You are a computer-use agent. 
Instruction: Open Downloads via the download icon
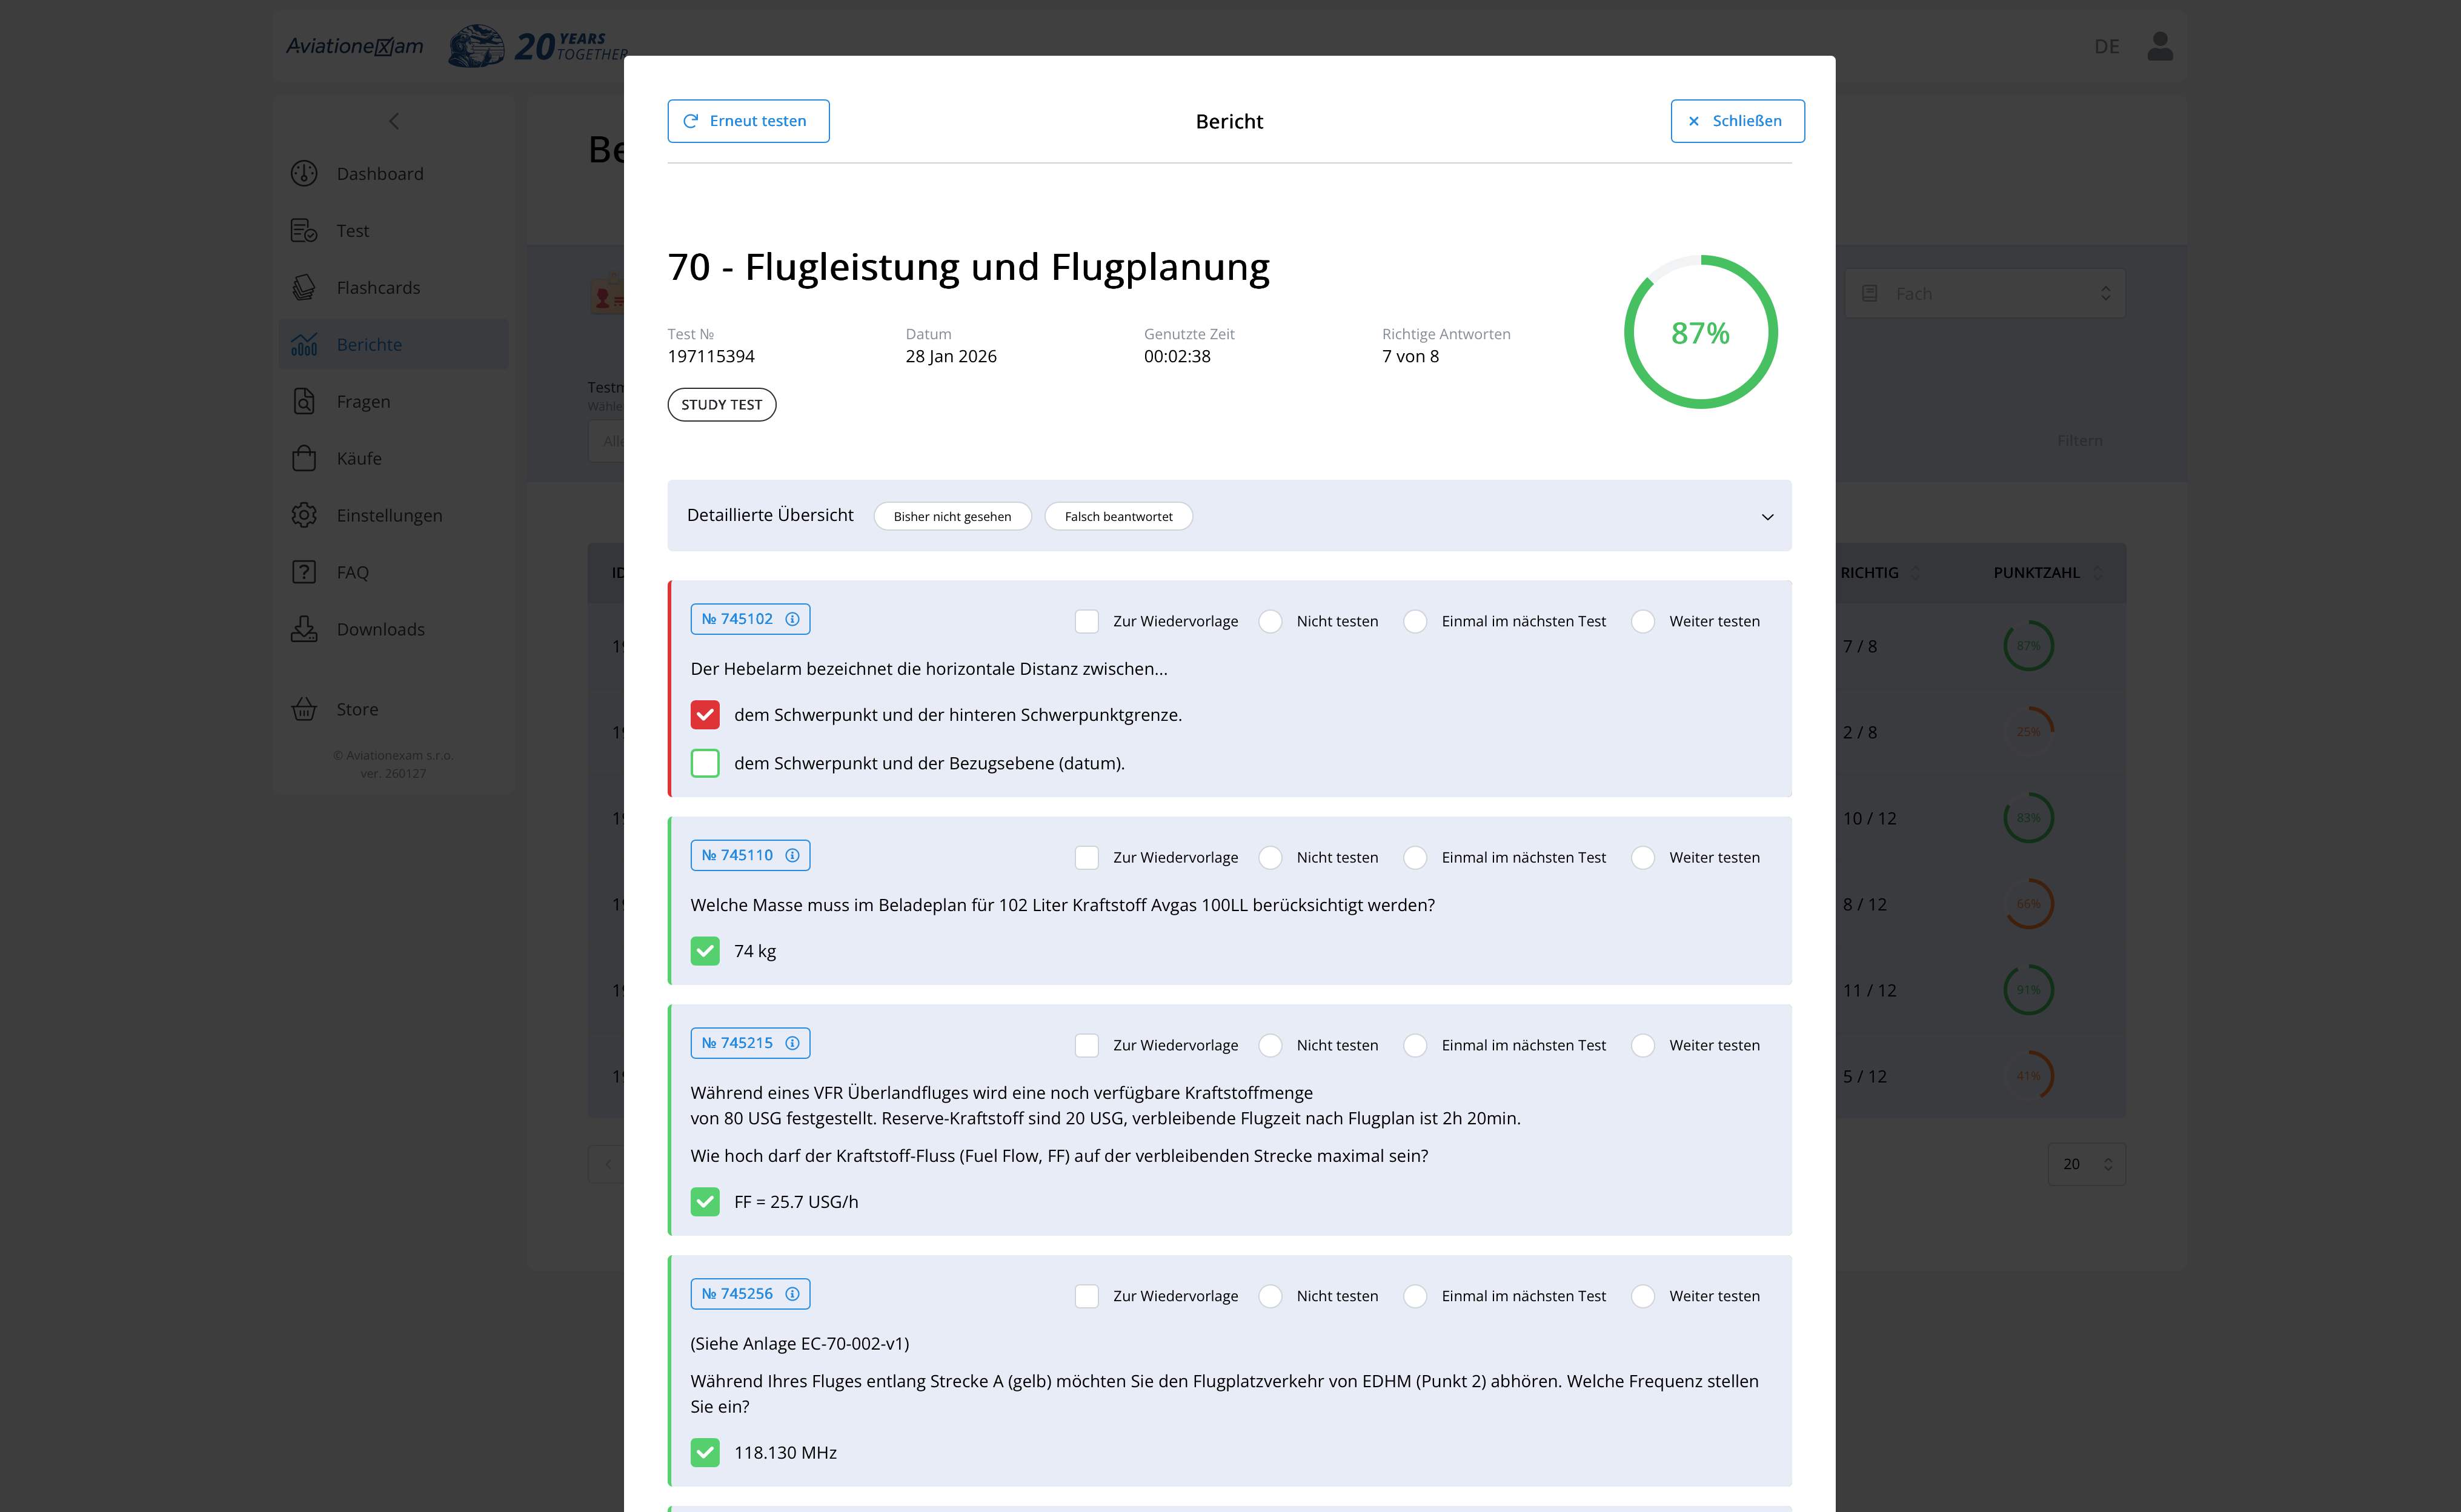(x=303, y=629)
